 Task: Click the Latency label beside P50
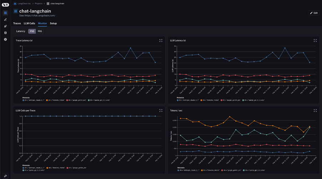(21, 31)
